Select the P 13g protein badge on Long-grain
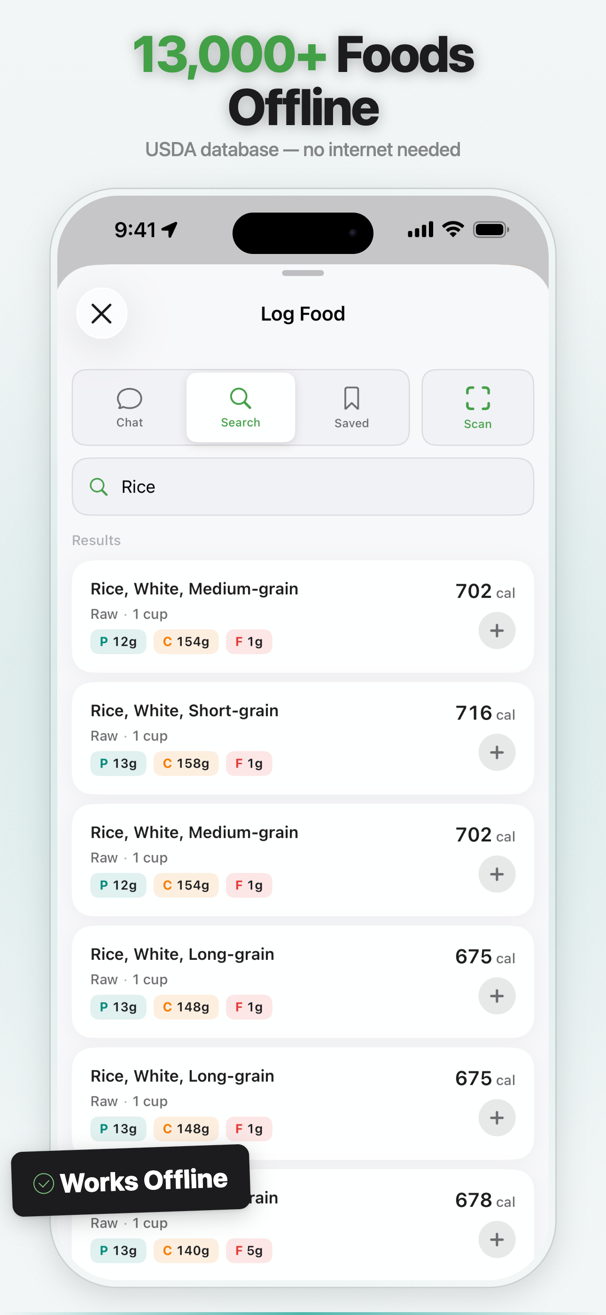The image size is (606, 1315). 118,1006
